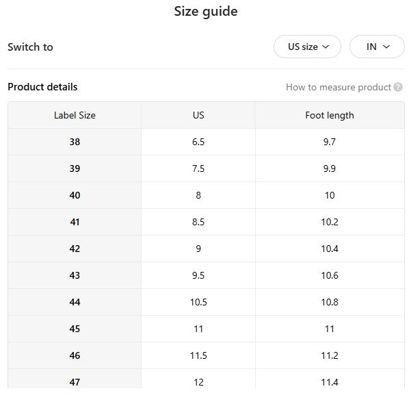Select label size 41 row

click(x=75, y=222)
